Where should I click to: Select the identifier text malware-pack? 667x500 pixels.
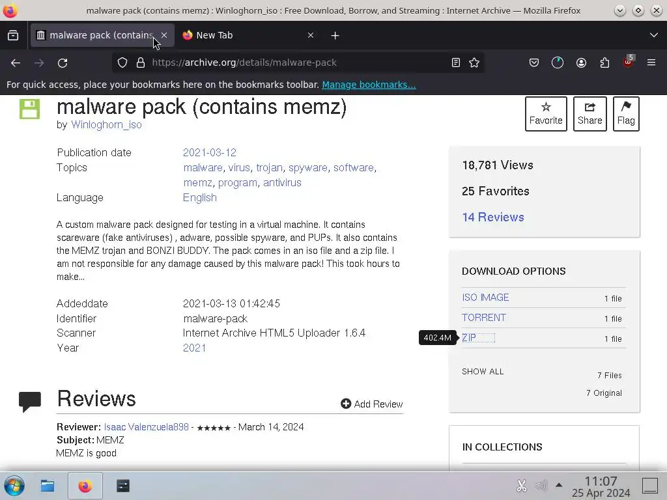tap(215, 318)
